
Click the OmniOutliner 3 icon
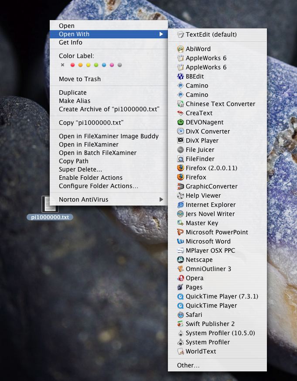(181, 269)
